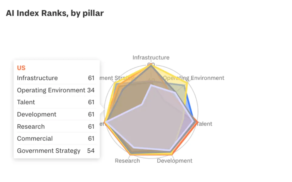Click the orange US vertex on Talent axis
Screen dimensions: 292x182
click(x=197, y=123)
